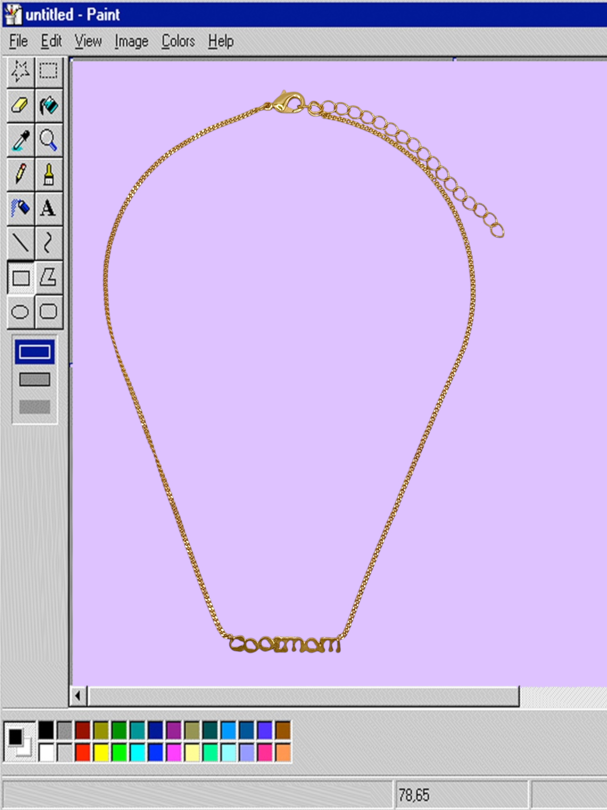The image size is (607, 810).
Task: Activate the Magnifier tool
Action: point(49,140)
